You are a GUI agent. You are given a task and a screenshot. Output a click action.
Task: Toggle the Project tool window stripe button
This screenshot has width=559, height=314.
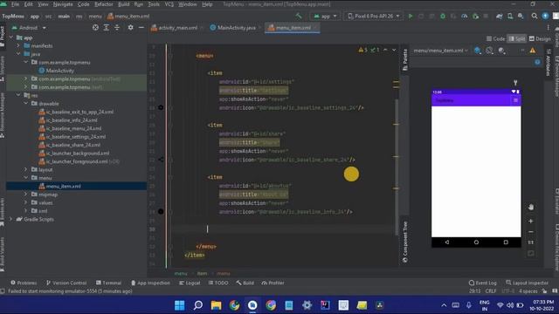(2, 36)
